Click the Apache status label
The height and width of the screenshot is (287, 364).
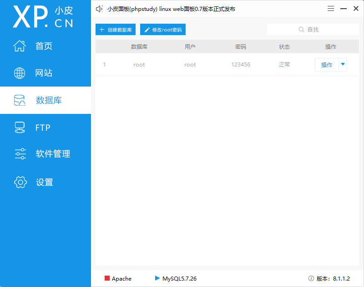[121, 278]
